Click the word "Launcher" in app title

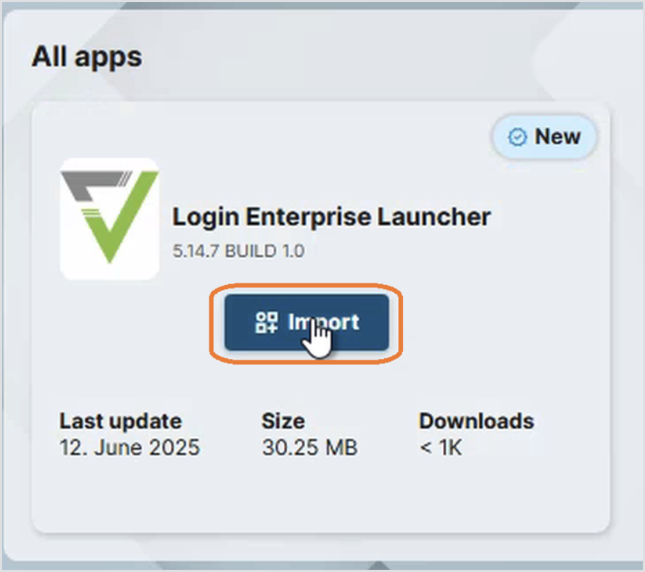[434, 217]
